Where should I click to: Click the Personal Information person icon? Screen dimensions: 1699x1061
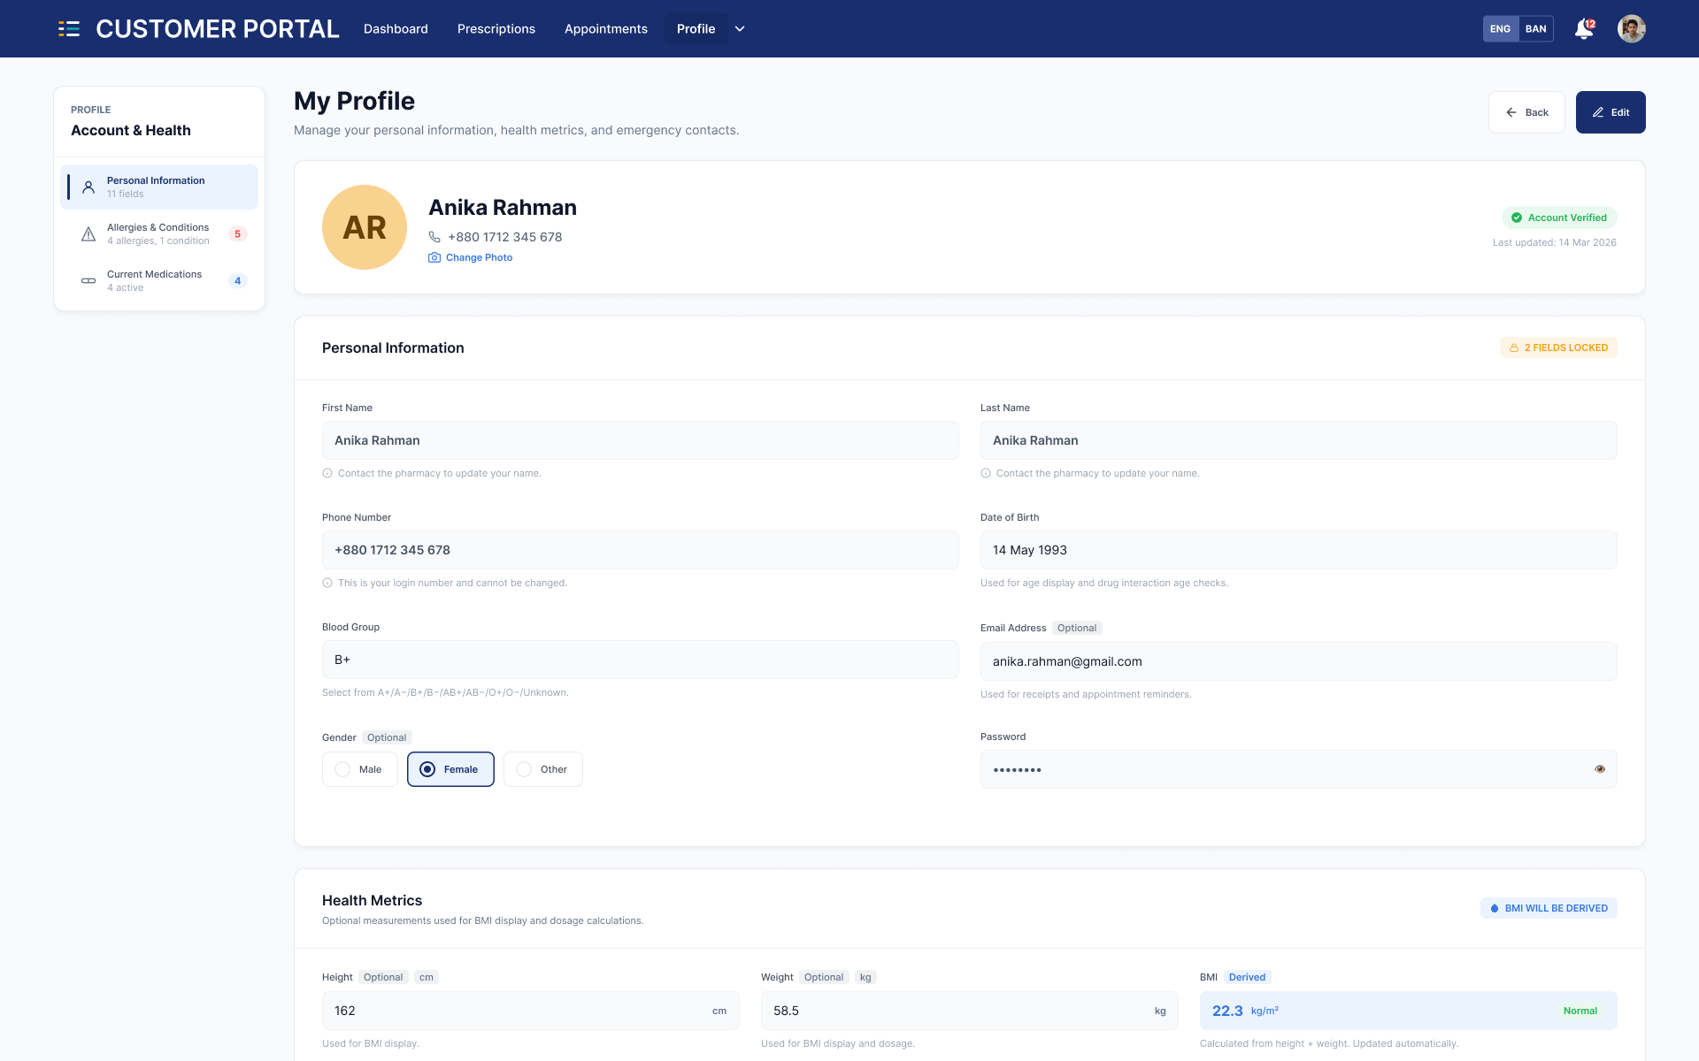coord(88,187)
